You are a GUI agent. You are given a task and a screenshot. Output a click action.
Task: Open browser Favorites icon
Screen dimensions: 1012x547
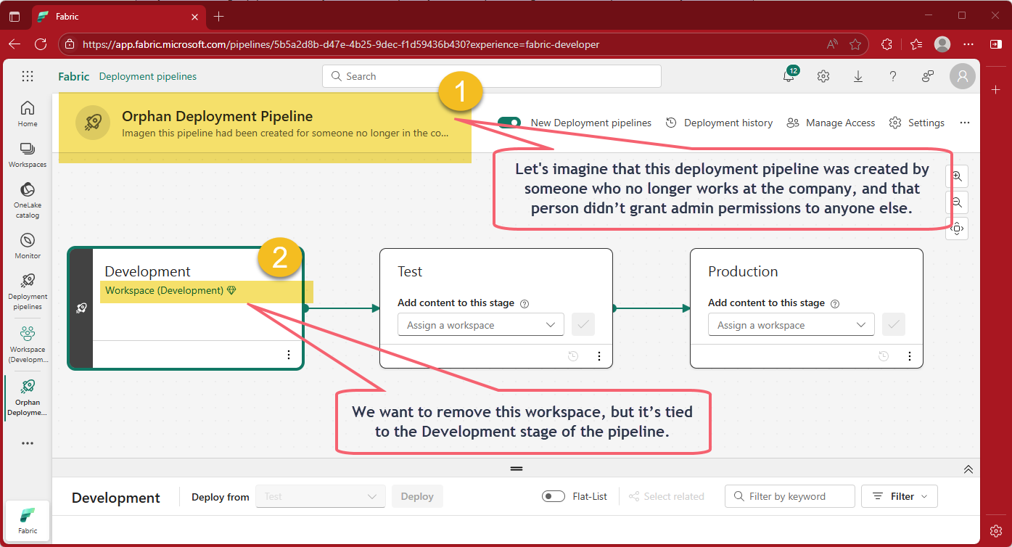[x=916, y=44]
